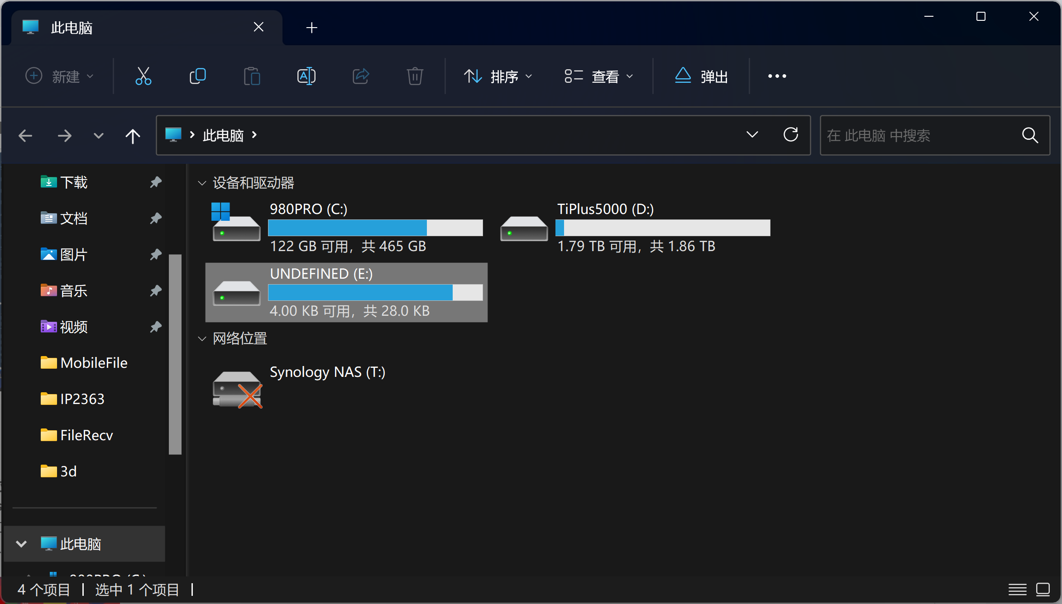Open the 查看 view dropdown

click(x=599, y=76)
